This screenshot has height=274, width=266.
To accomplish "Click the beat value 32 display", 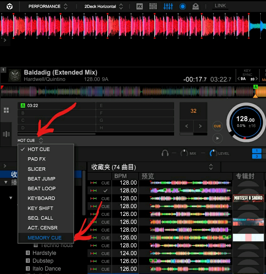I will (193, 111).
